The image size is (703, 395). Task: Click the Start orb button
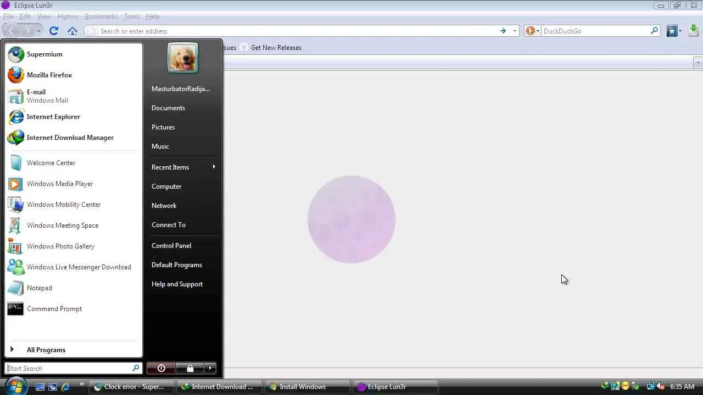pyautogui.click(x=16, y=386)
